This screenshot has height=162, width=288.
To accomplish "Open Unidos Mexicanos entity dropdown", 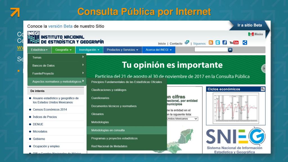I will 182,119.
